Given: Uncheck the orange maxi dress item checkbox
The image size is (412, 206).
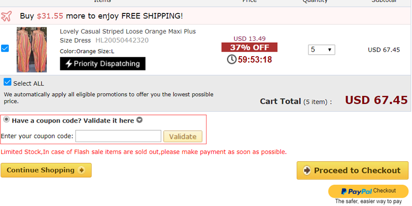Looking at the screenshot, I should click(x=5, y=48).
